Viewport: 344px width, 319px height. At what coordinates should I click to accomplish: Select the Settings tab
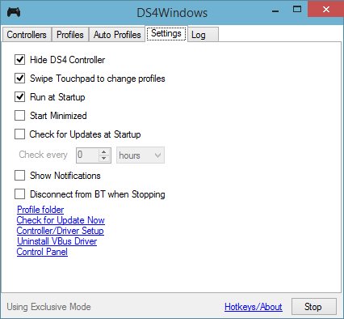[x=166, y=33]
